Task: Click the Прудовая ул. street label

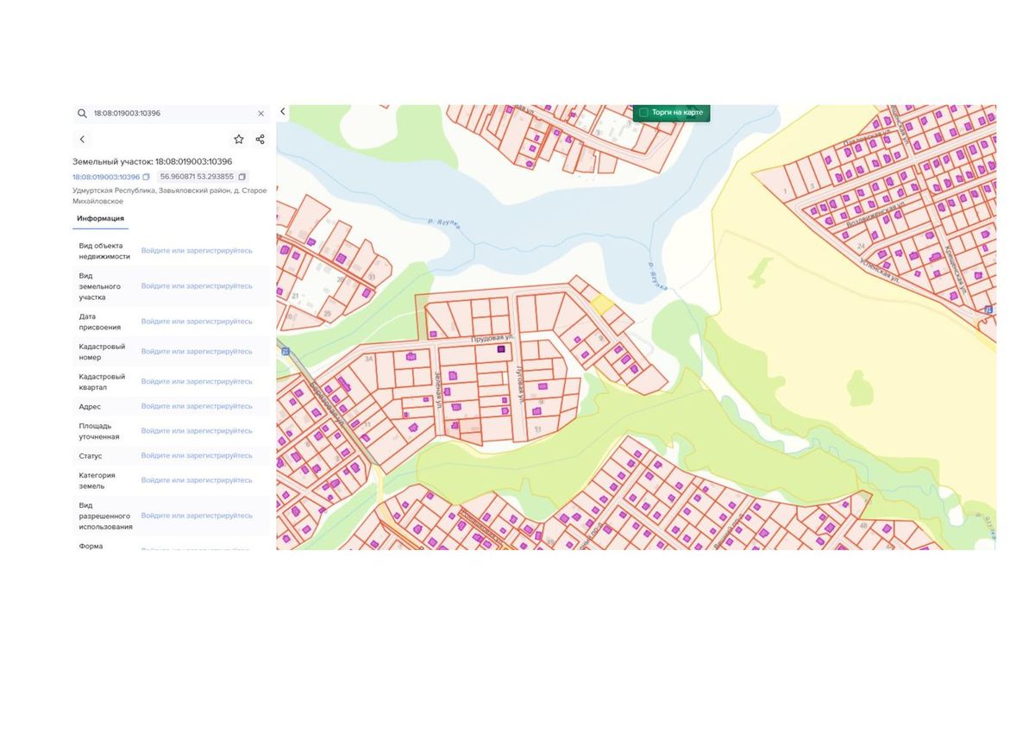Action: (492, 340)
